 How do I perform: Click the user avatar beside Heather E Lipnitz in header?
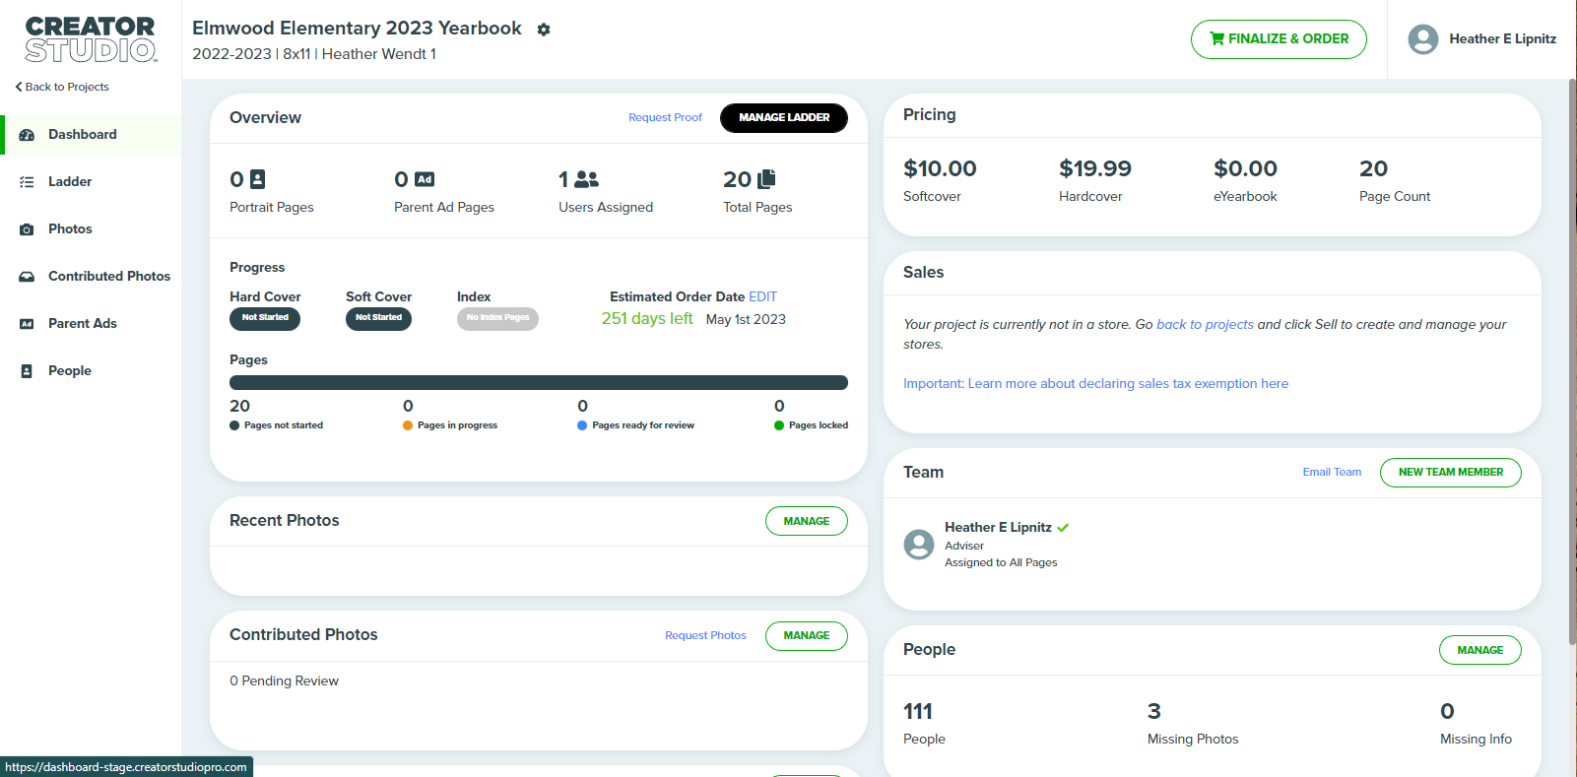(1423, 39)
